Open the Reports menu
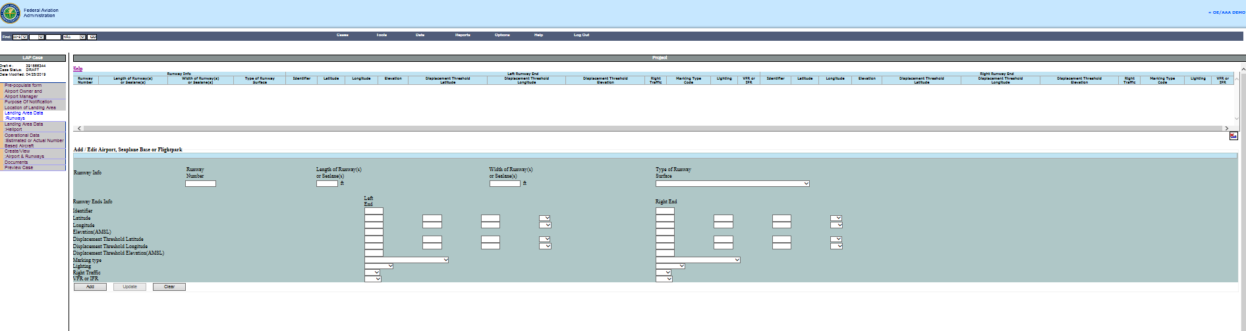The width and height of the screenshot is (1246, 331). point(463,35)
